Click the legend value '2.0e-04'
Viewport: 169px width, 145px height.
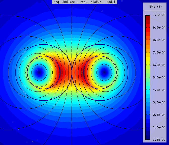[x=159, y=115]
